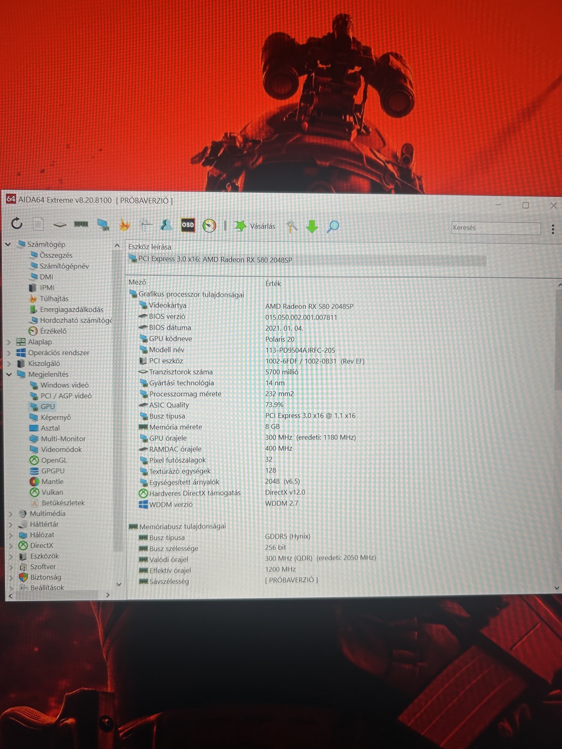Collapse the Számítógép tree node
562x749 pixels.
coord(8,245)
